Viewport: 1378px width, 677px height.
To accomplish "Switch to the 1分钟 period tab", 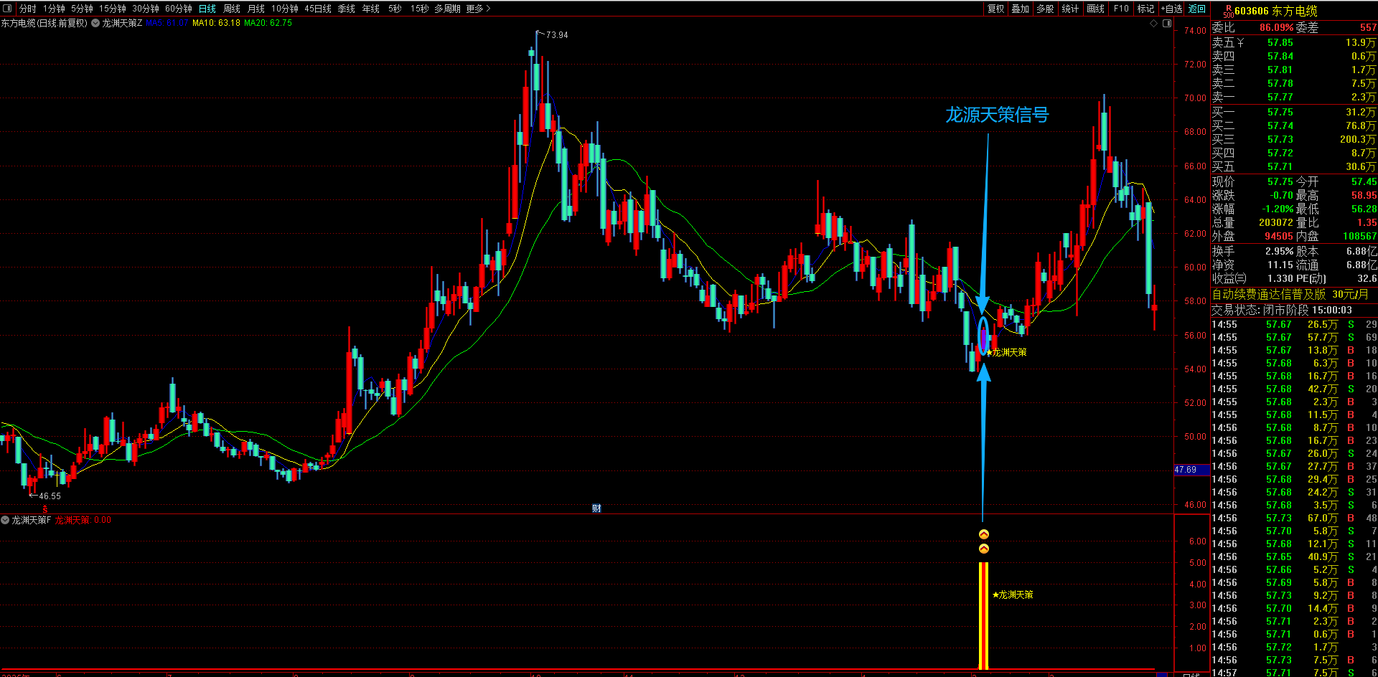I will click(54, 9).
